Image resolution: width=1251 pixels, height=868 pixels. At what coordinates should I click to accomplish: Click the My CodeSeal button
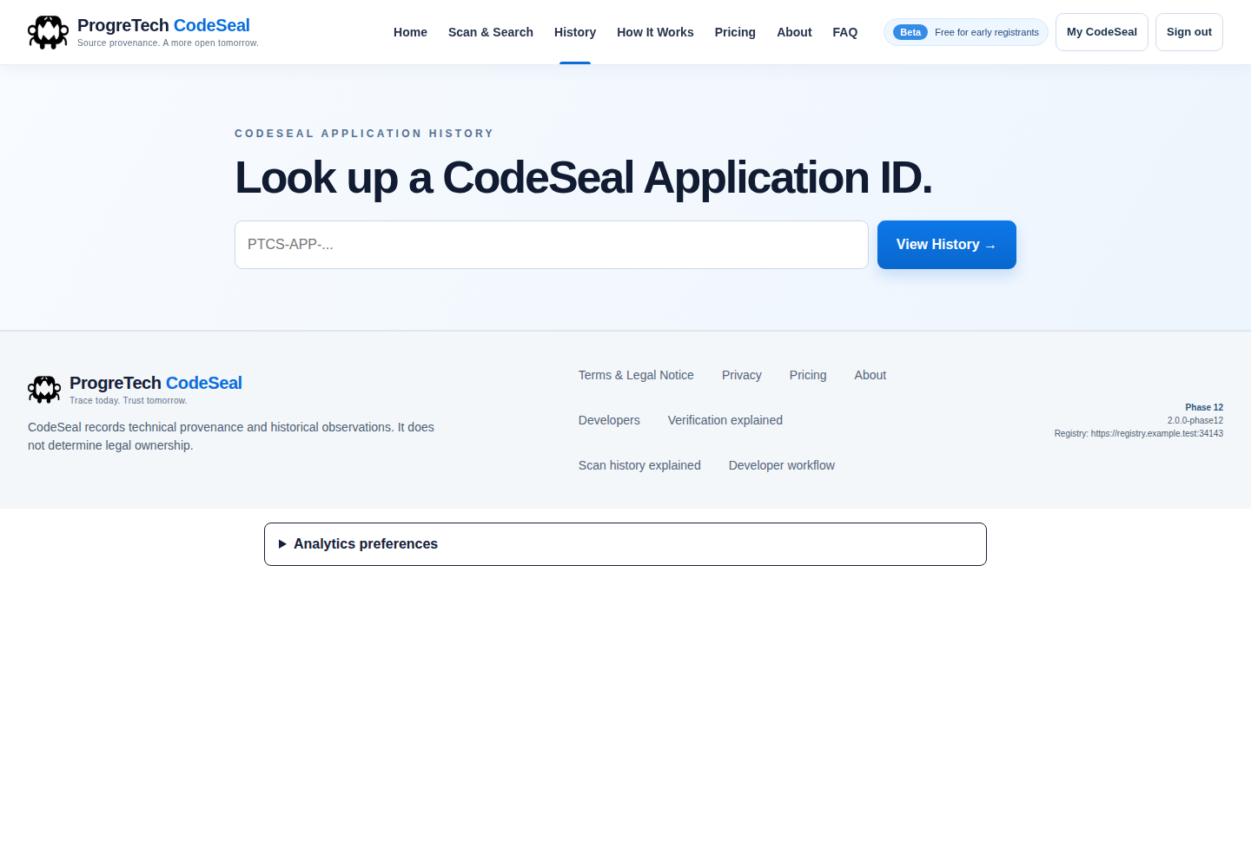pos(1102,32)
